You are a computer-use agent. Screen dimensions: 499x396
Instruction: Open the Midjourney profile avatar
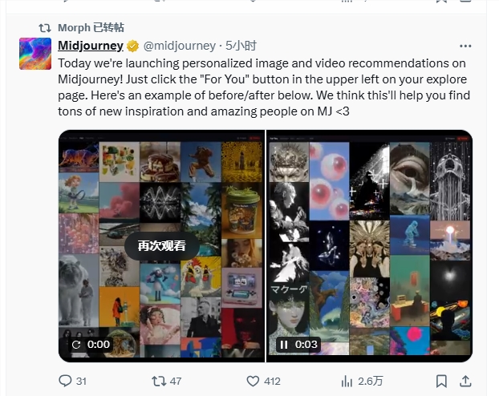(x=35, y=53)
